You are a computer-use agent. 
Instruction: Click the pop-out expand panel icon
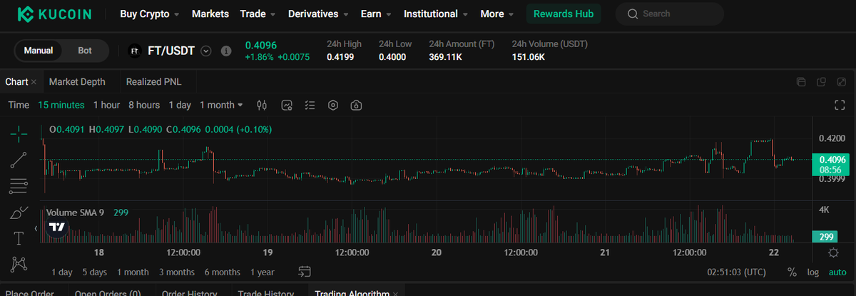[x=842, y=82]
